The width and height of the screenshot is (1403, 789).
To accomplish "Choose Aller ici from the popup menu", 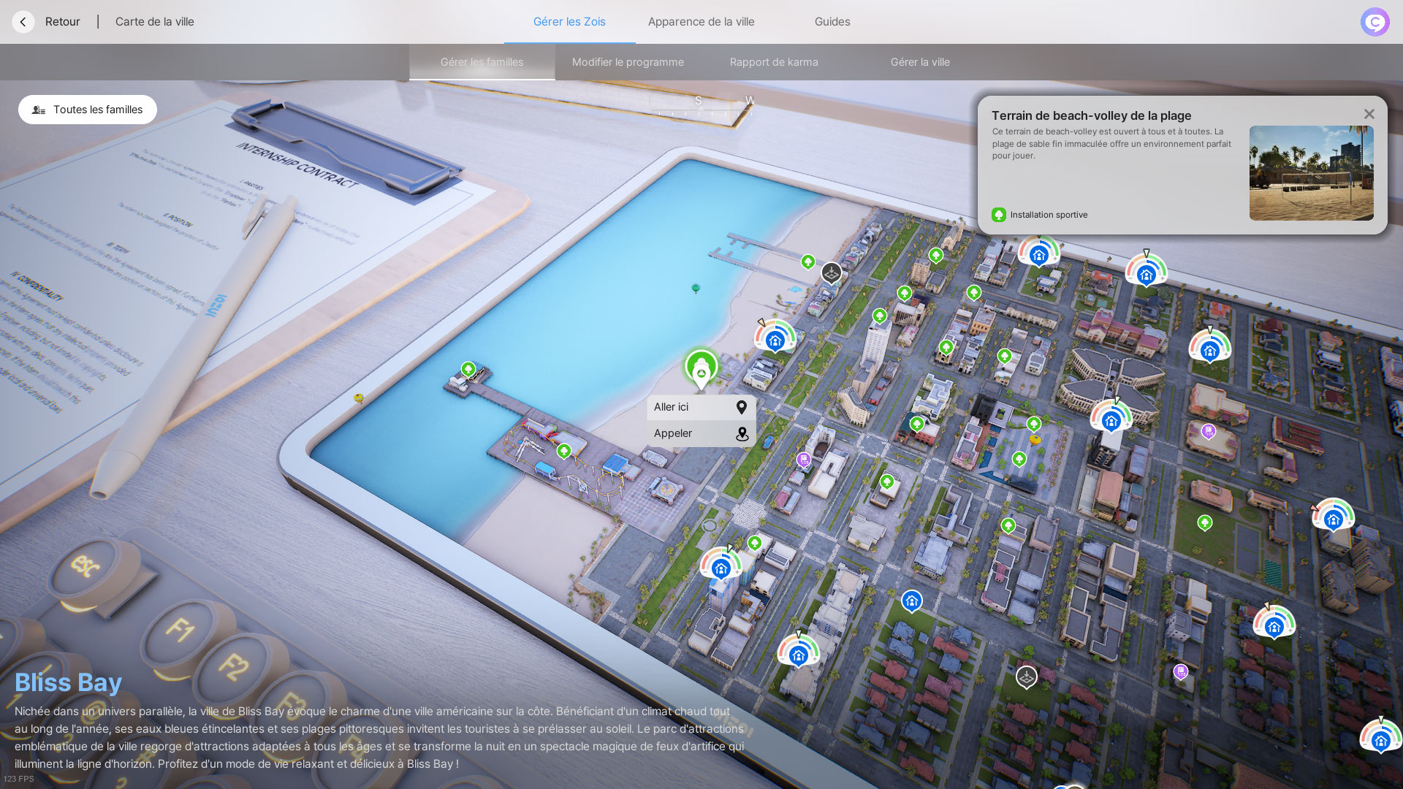I will 701,407.
